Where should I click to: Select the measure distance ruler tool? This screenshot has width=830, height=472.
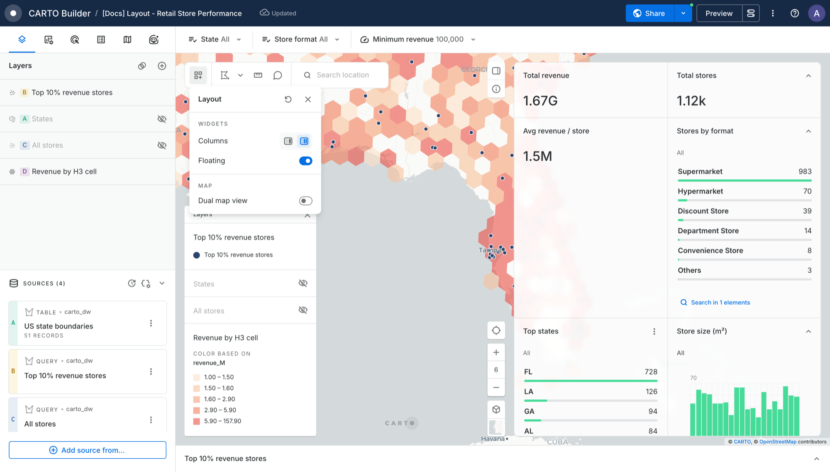[258, 75]
